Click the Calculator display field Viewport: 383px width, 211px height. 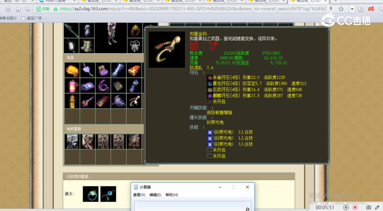(x=193, y=206)
